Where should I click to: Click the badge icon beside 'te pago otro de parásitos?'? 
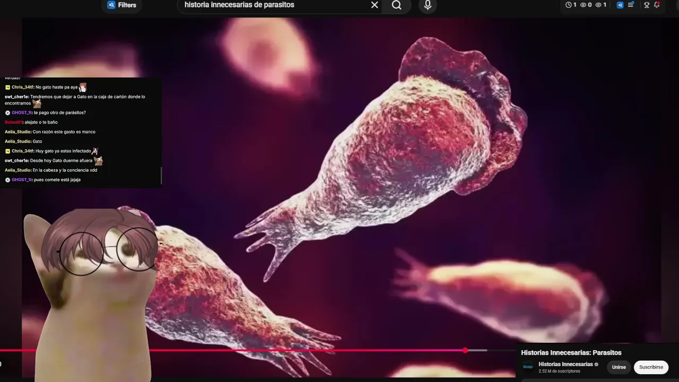[x=7, y=112]
